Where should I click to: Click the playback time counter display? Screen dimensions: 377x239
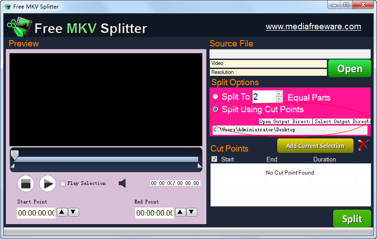175,183
